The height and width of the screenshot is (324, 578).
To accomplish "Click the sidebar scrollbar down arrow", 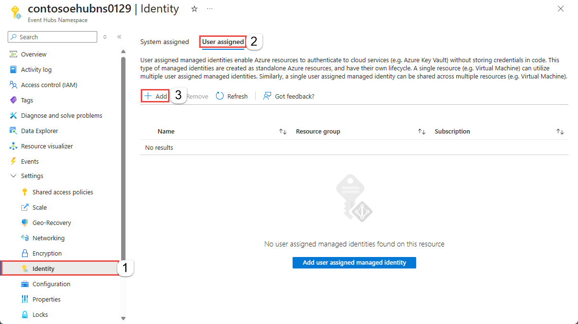I will pos(123,318).
